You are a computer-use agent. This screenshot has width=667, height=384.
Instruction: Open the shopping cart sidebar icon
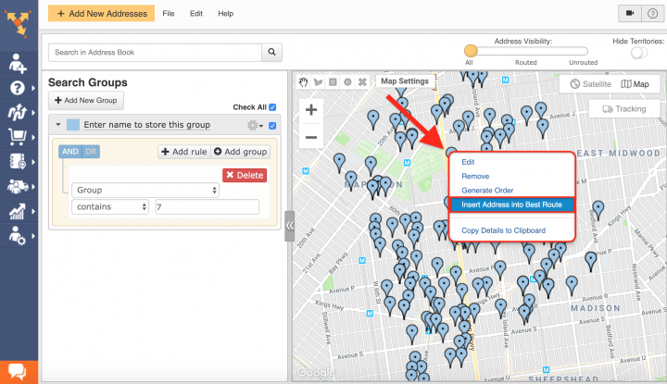coord(18,137)
